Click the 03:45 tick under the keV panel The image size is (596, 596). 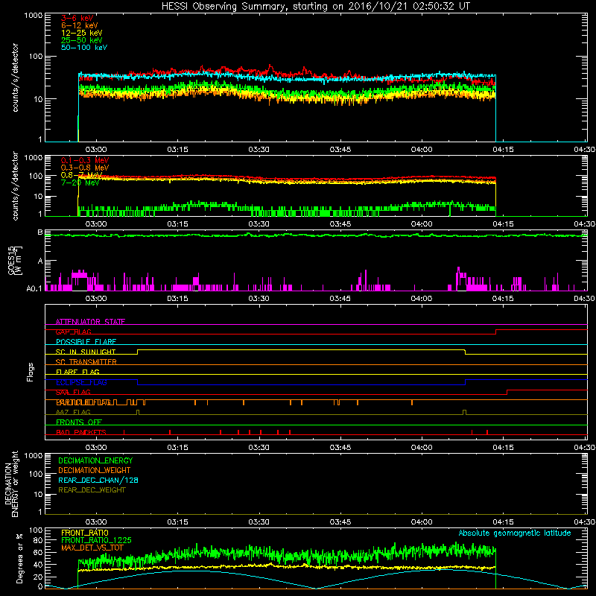340,150
